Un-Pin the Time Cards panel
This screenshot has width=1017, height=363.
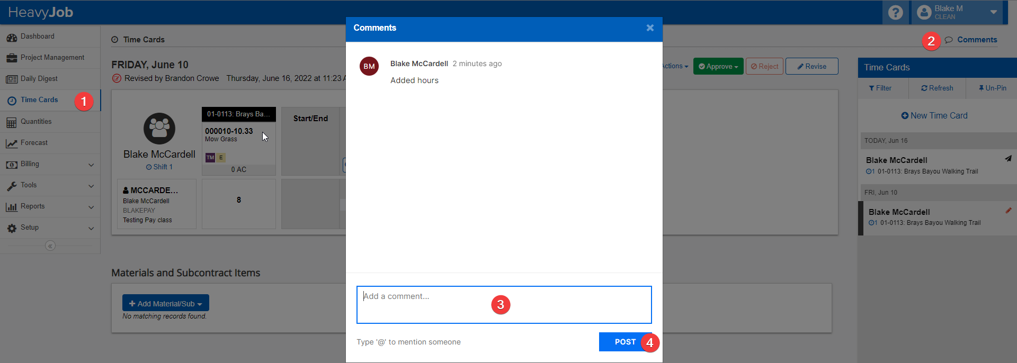click(992, 88)
